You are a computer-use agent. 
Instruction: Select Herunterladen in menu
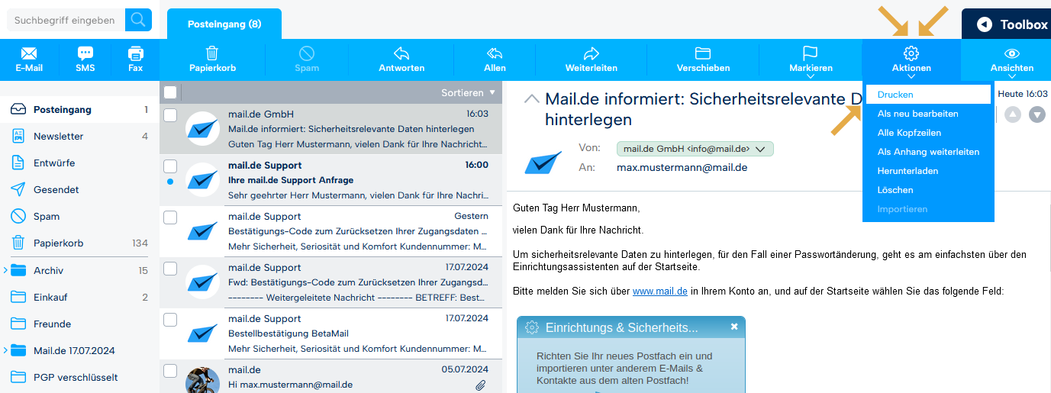(x=928, y=171)
